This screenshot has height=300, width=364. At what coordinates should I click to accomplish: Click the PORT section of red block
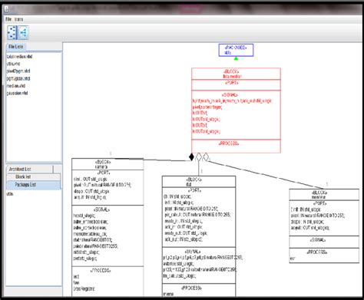pyautogui.click(x=236, y=85)
